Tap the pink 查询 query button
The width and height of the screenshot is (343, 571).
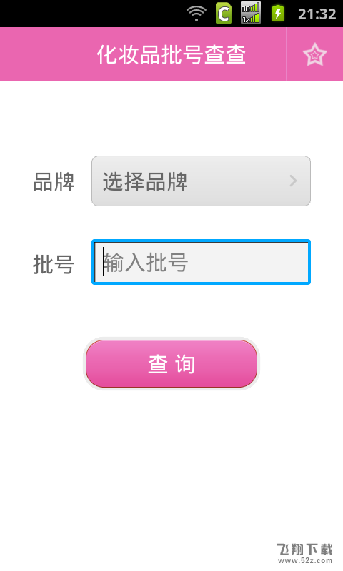(x=171, y=363)
